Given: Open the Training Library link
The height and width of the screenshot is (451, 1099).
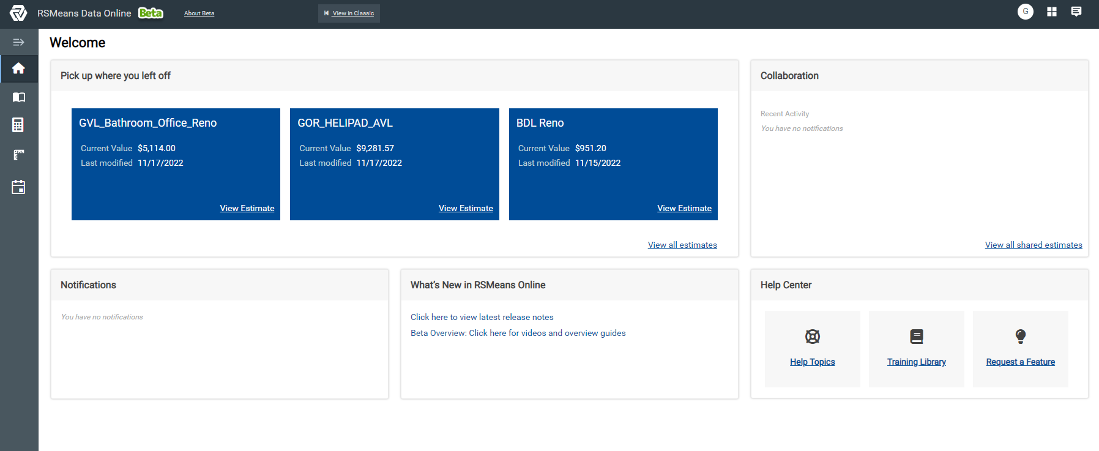Looking at the screenshot, I should [917, 362].
